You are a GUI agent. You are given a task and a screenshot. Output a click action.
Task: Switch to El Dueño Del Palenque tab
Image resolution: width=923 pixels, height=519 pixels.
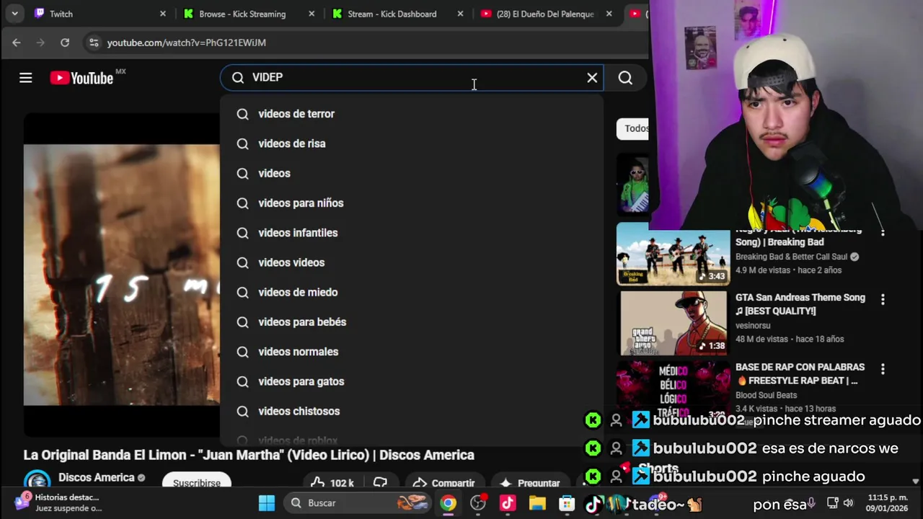point(545,14)
